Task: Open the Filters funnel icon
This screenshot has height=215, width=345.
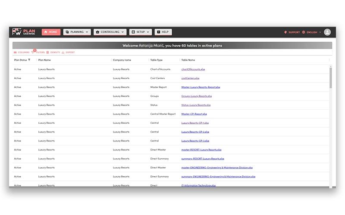Action: coord(33,52)
